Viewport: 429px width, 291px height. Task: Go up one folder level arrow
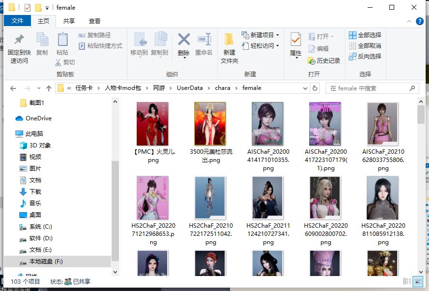(49, 88)
